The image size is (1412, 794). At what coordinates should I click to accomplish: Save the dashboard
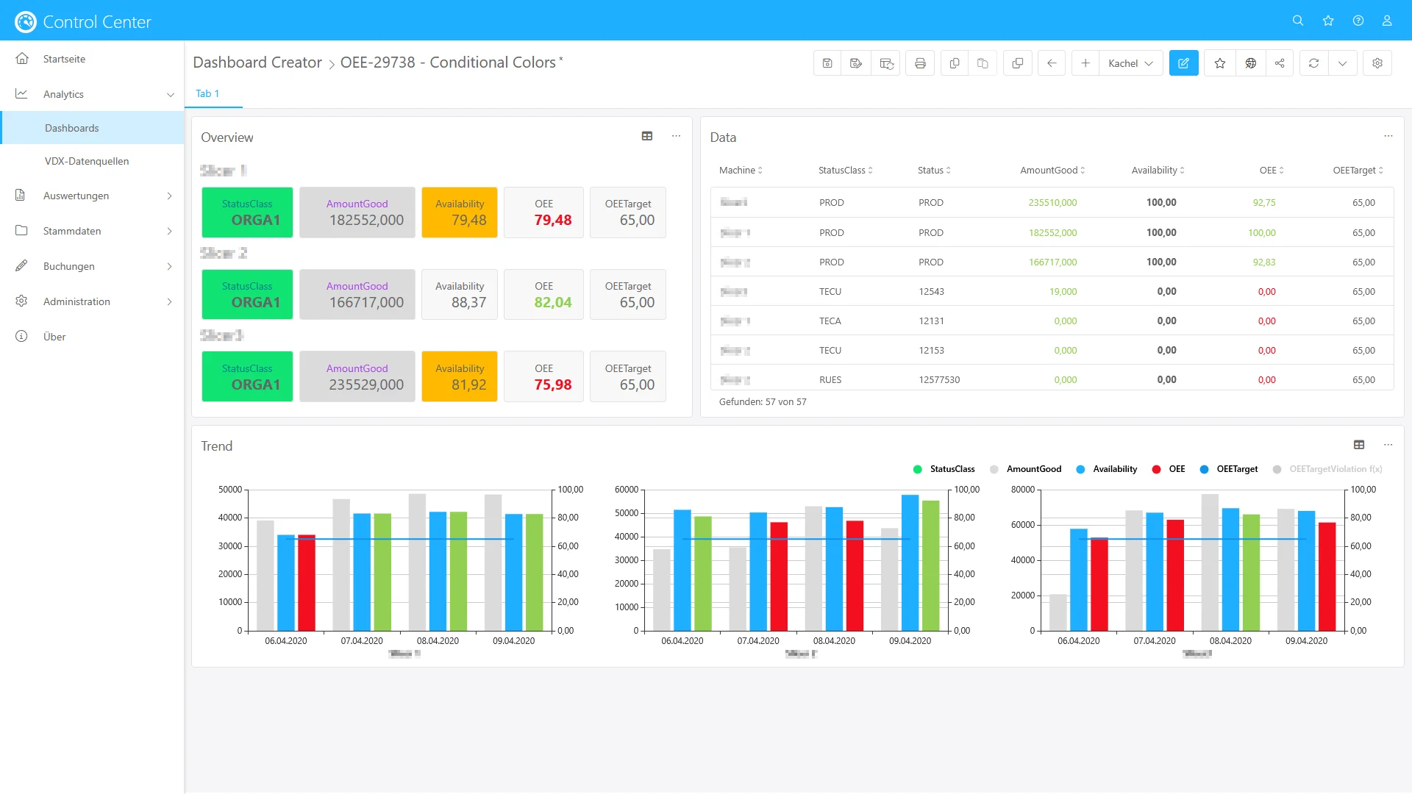827,62
